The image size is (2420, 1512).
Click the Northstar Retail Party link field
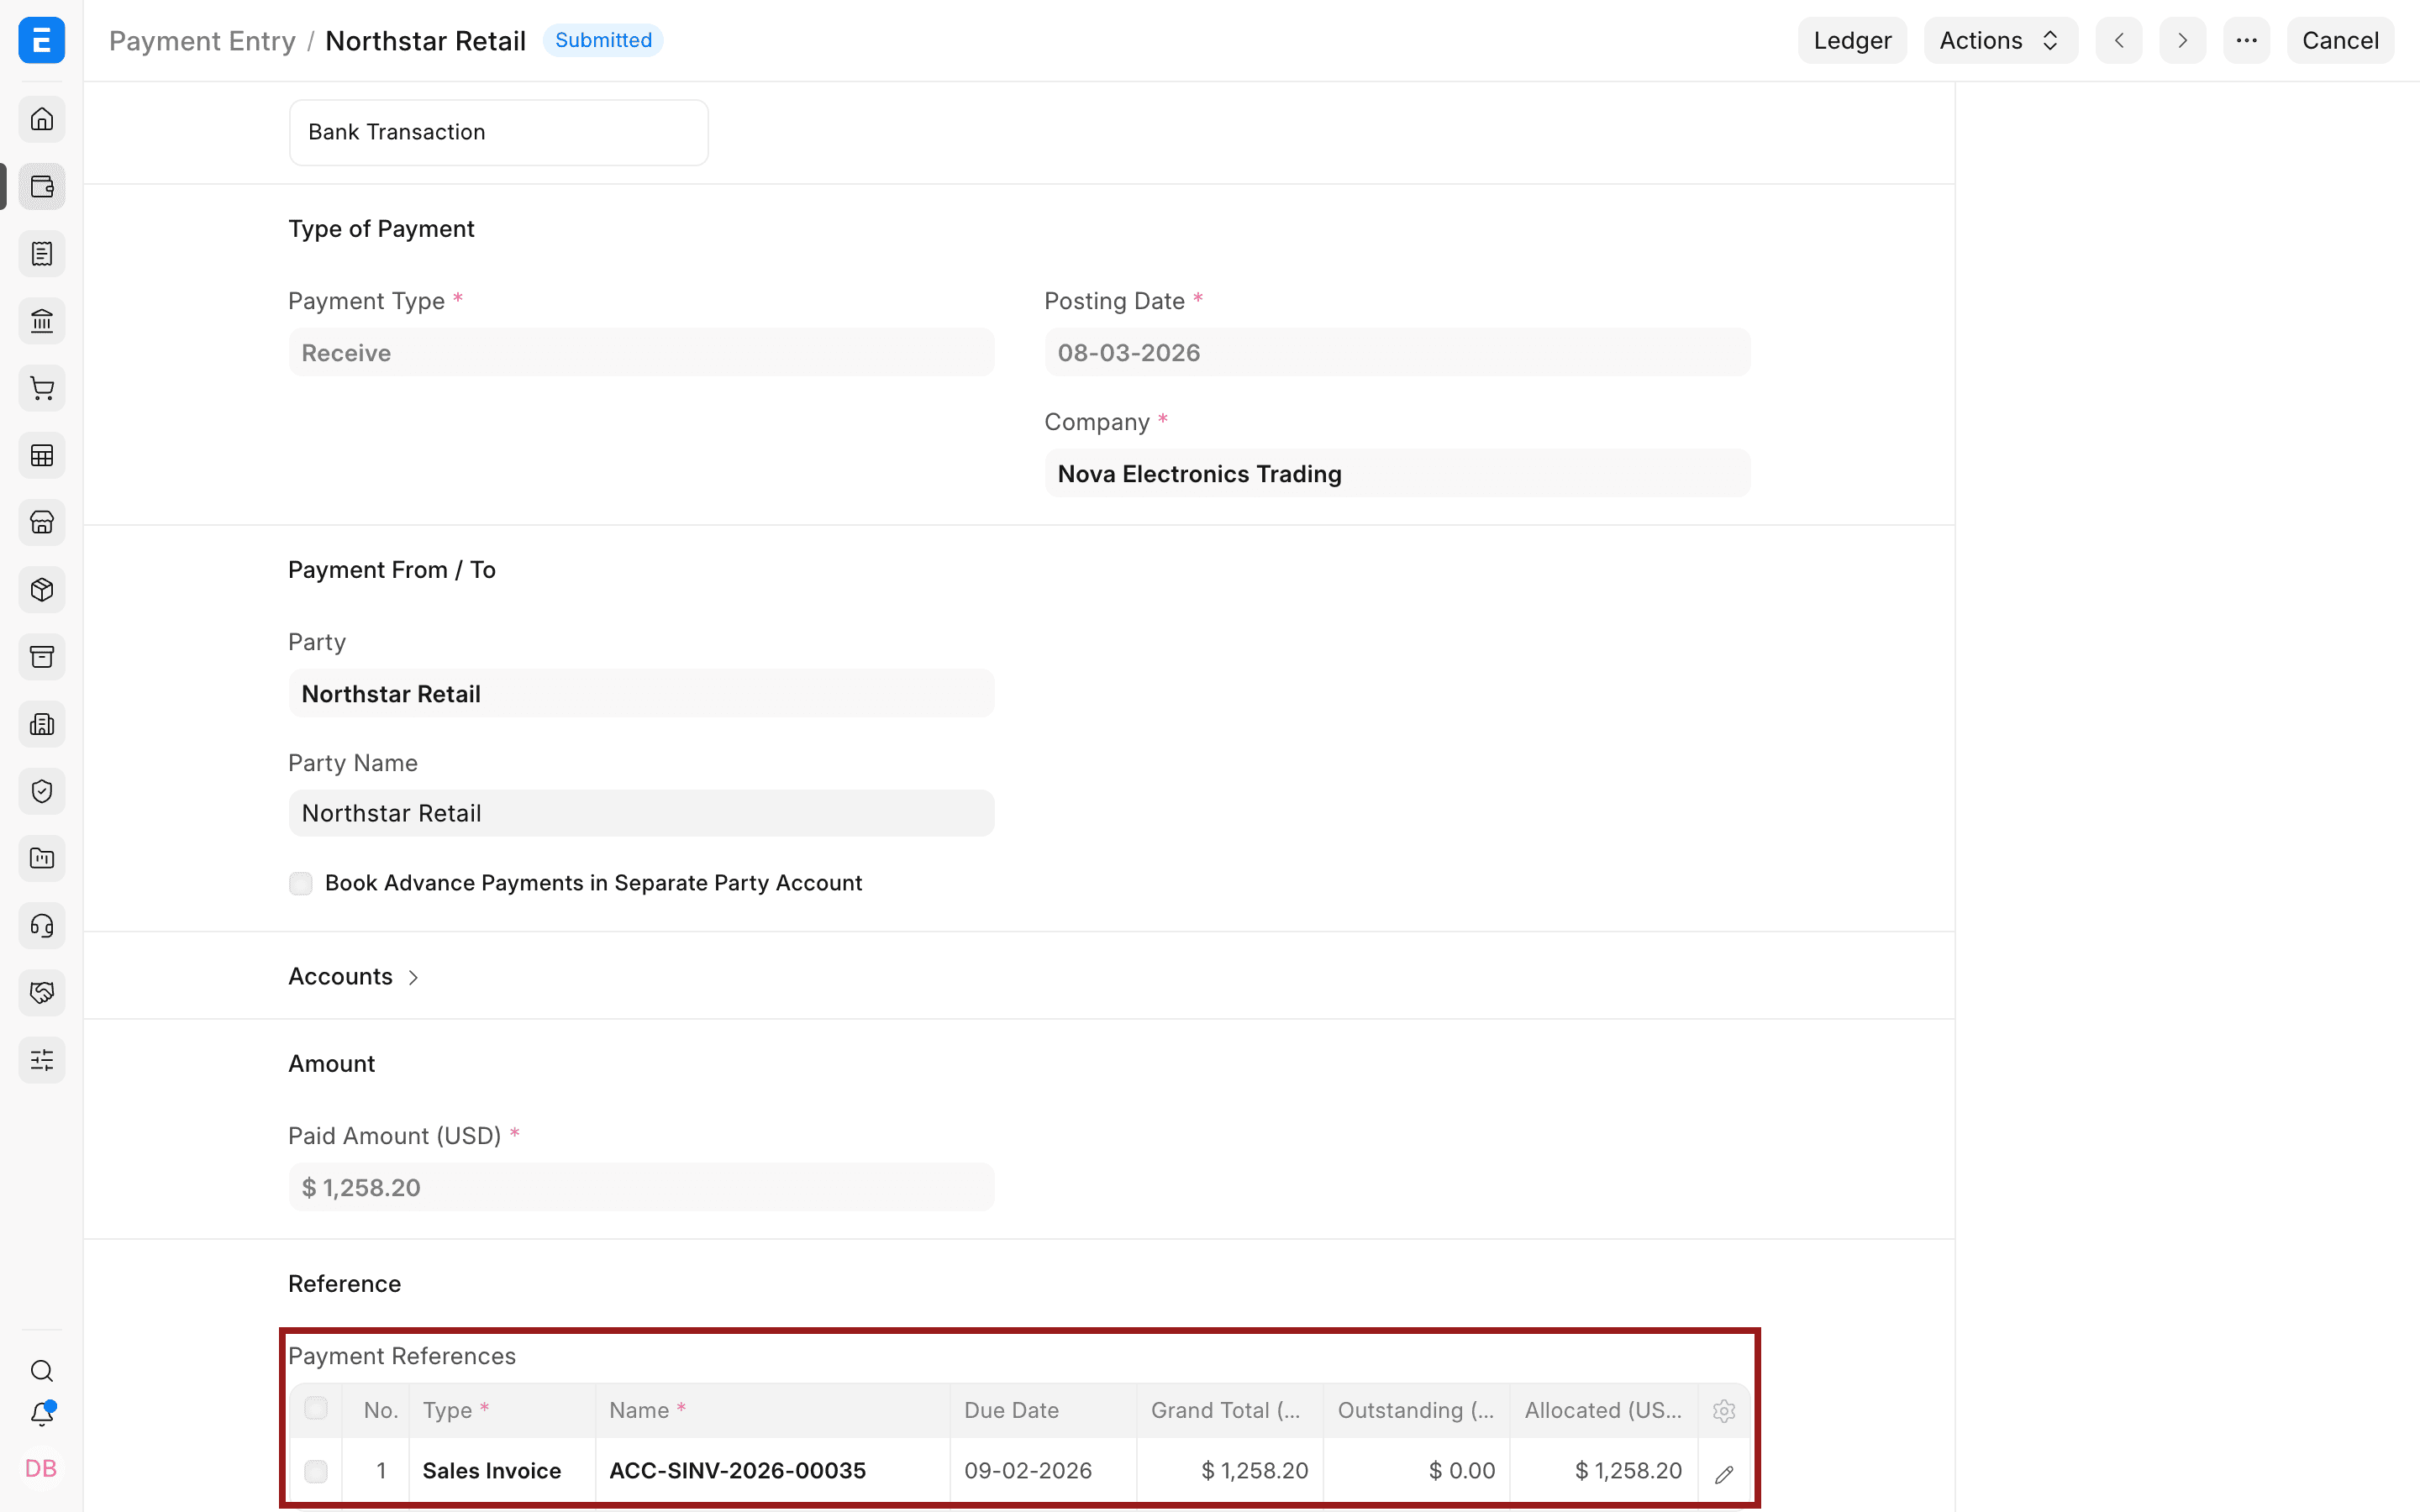click(641, 693)
